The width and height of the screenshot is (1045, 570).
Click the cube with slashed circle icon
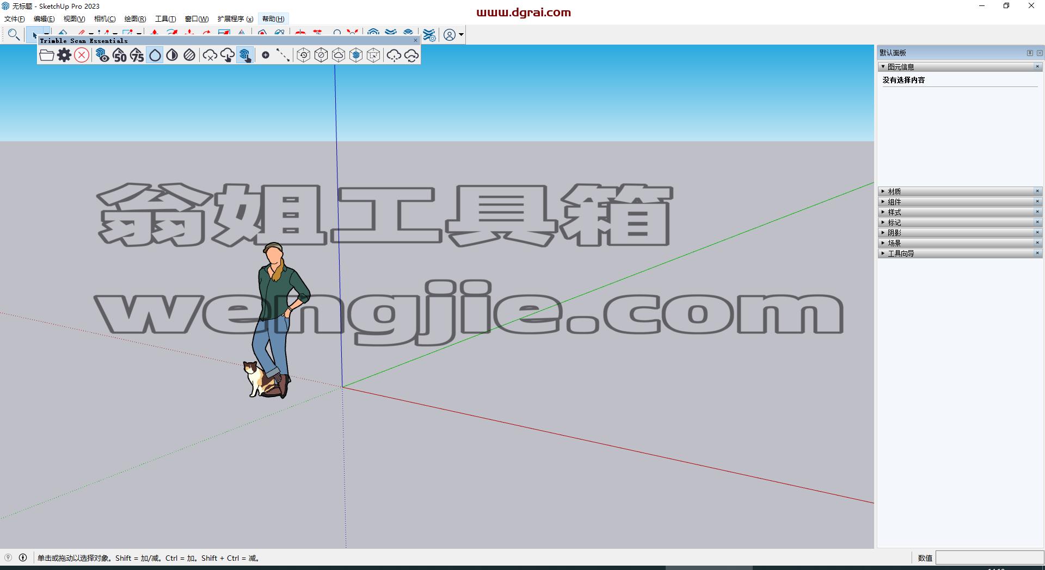click(x=321, y=55)
